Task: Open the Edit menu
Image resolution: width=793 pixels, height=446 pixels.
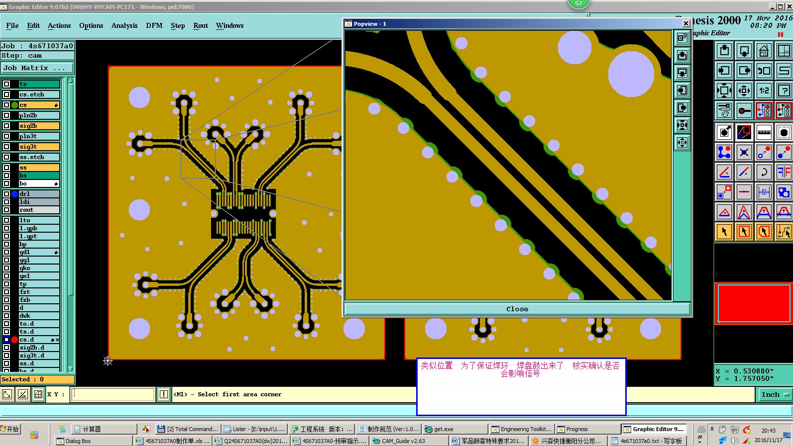Action: click(x=33, y=26)
